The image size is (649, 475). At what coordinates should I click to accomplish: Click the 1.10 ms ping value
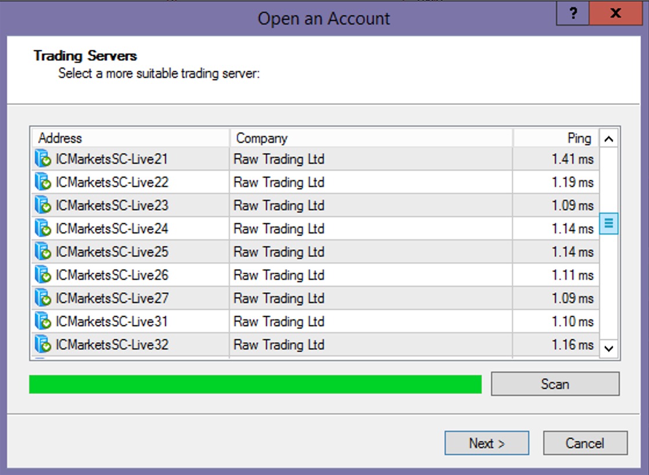[572, 321]
